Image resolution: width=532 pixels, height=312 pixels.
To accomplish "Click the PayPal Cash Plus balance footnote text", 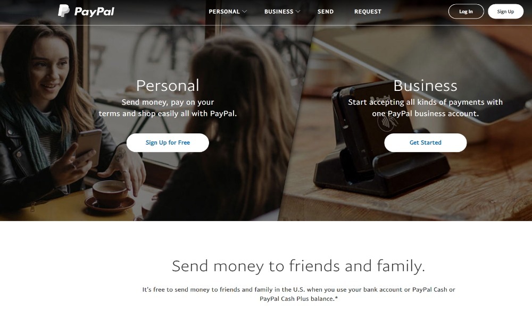I will pyautogui.click(x=298, y=294).
